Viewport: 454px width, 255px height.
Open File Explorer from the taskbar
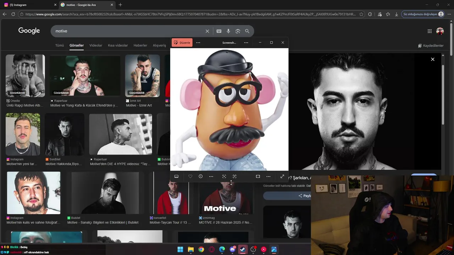(x=190, y=249)
